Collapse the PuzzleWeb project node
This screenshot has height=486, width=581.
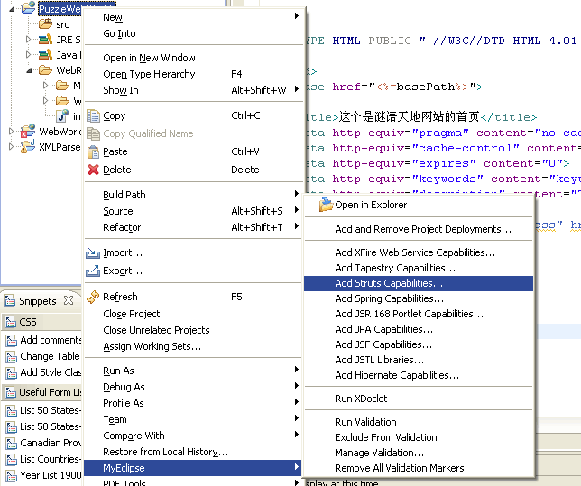click(12, 9)
